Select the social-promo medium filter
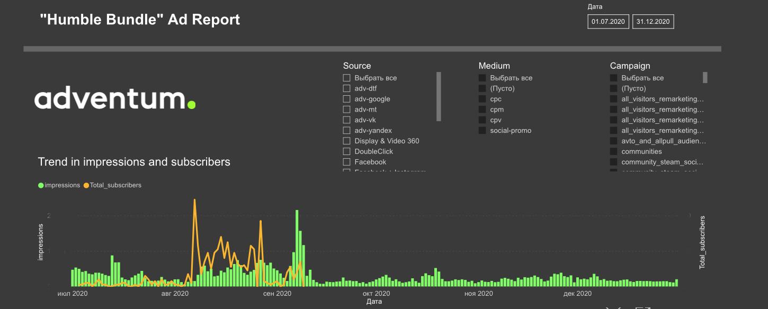768x309 pixels. coord(483,130)
